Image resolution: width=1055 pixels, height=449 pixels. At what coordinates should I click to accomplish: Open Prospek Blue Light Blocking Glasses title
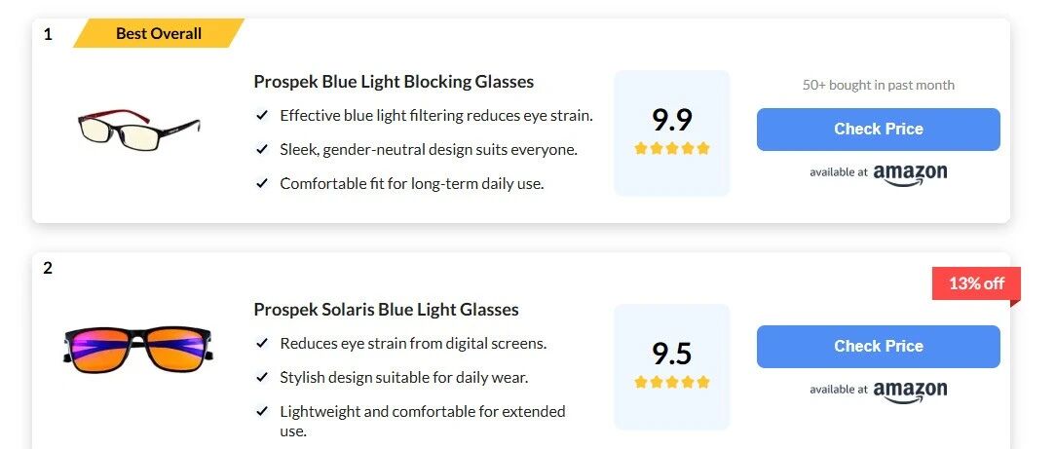(394, 82)
